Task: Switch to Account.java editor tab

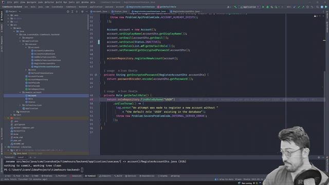Action: (x=99, y=11)
